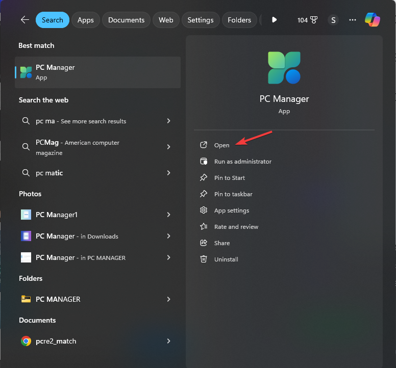Click the Open icon in the actions list
The image size is (396, 368).
click(204, 145)
